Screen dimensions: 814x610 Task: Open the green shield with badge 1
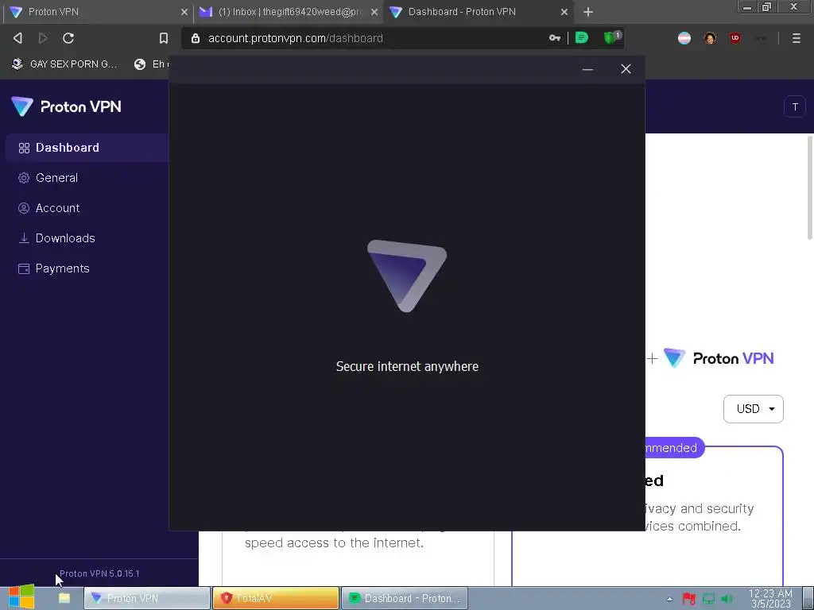coord(611,37)
